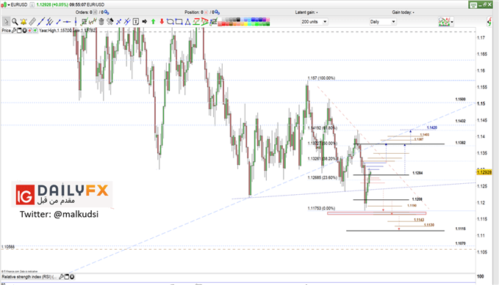This screenshot has width=499, height=285.
Task: Click the 1.1382 resistance level label
Action: pyautogui.click(x=461, y=143)
